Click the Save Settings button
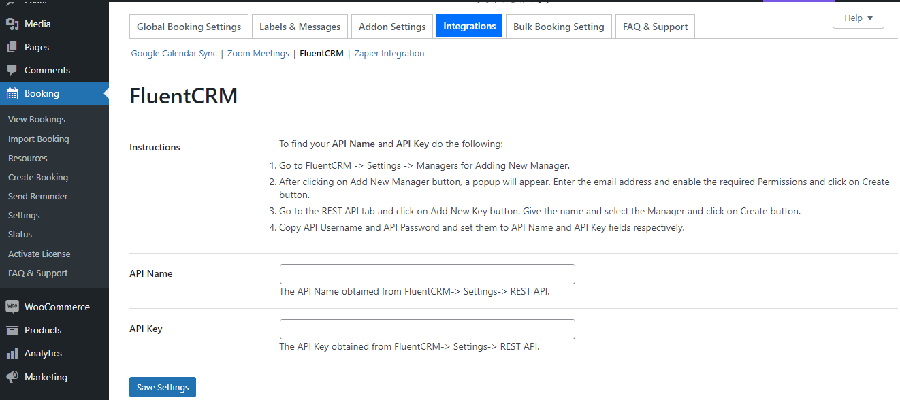The height and width of the screenshot is (400, 900). (x=163, y=387)
